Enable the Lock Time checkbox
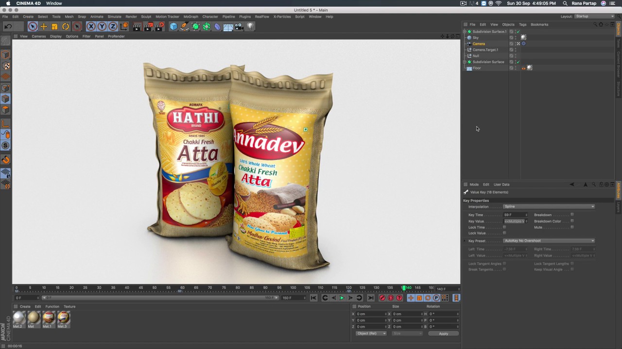This screenshot has height=349, width=622. click(x=504, y=227)
